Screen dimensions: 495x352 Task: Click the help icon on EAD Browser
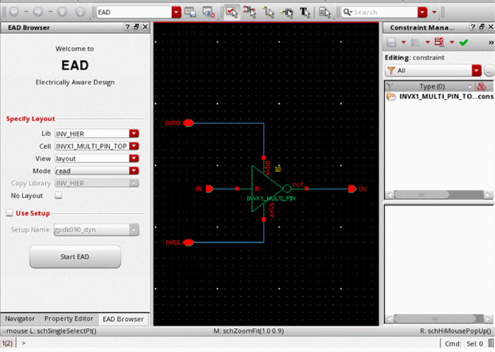coord(128,27)
